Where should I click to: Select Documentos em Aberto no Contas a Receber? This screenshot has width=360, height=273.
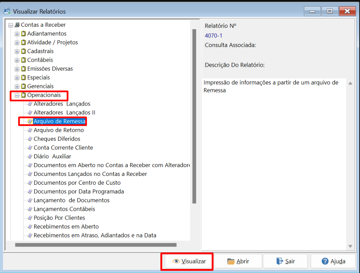[112, 165]
